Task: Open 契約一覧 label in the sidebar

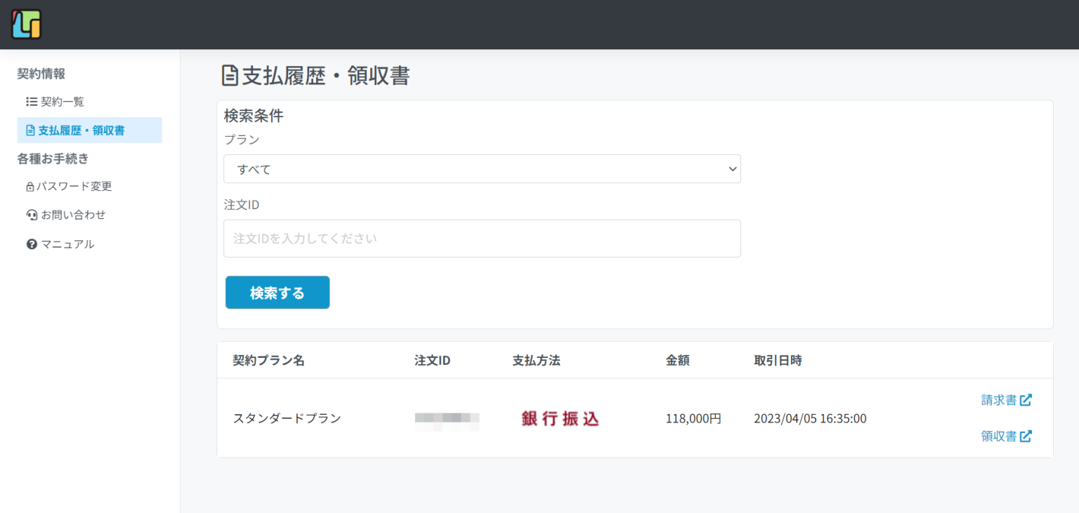Action: [63, 102]
